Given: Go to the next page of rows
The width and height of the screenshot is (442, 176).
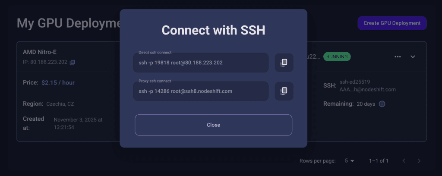Looking at the screenshot, I should (419, 161).
